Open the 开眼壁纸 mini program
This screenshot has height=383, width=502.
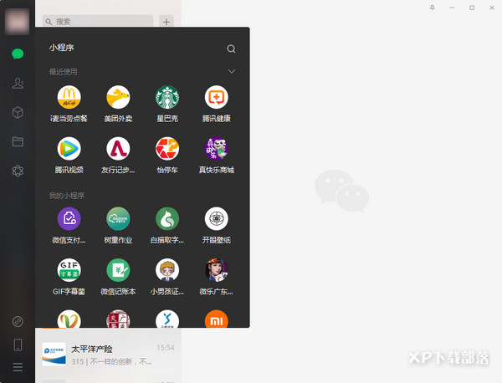(217, 226)
